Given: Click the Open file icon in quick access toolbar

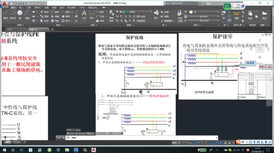Looking at the screenshot, I should (x=16, y=3).
